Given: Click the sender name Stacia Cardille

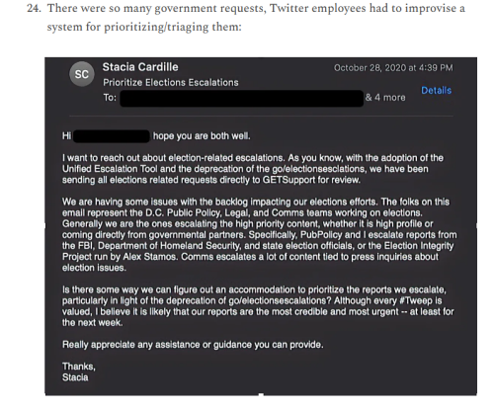Looking at the screenshot, I should (x=140, y=67).
